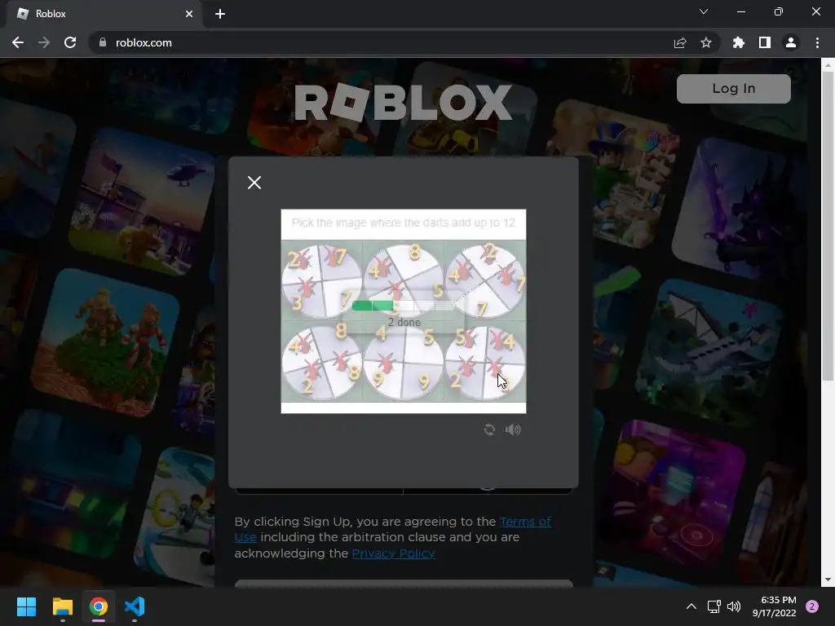Open notification center badge showing 2

coord(812,606)
